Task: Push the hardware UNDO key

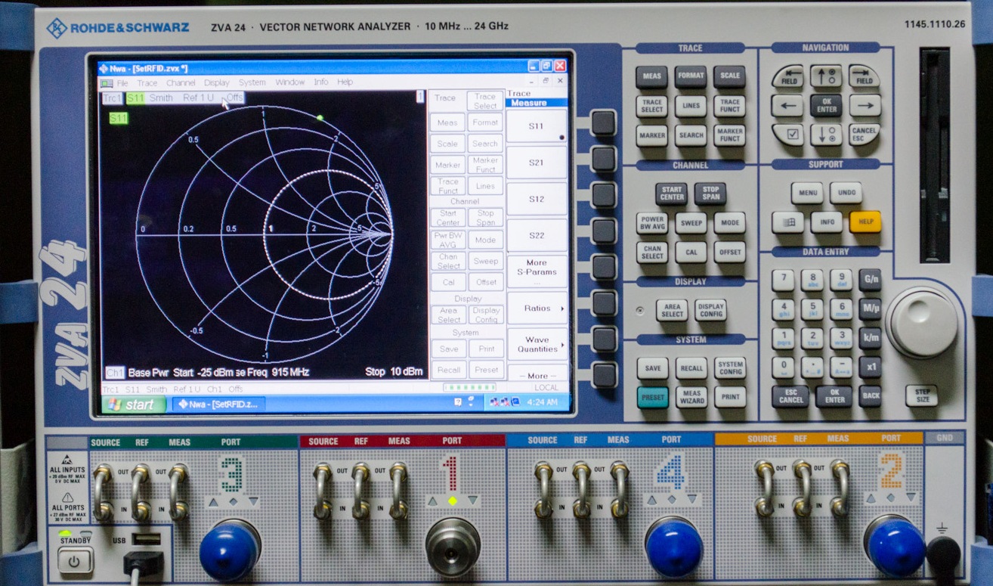Action: click(846, 193)
